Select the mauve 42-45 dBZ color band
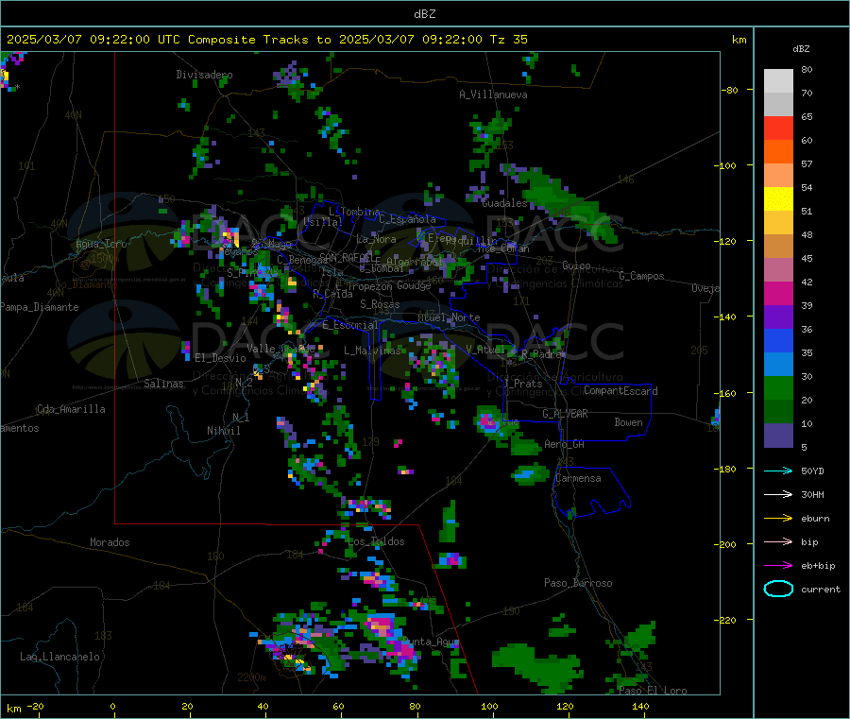The height and width of the screenshot is (719, 850). pos(778,270)
